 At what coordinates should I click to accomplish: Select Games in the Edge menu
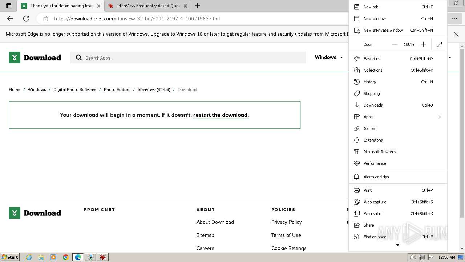click(x=398, y=128)
